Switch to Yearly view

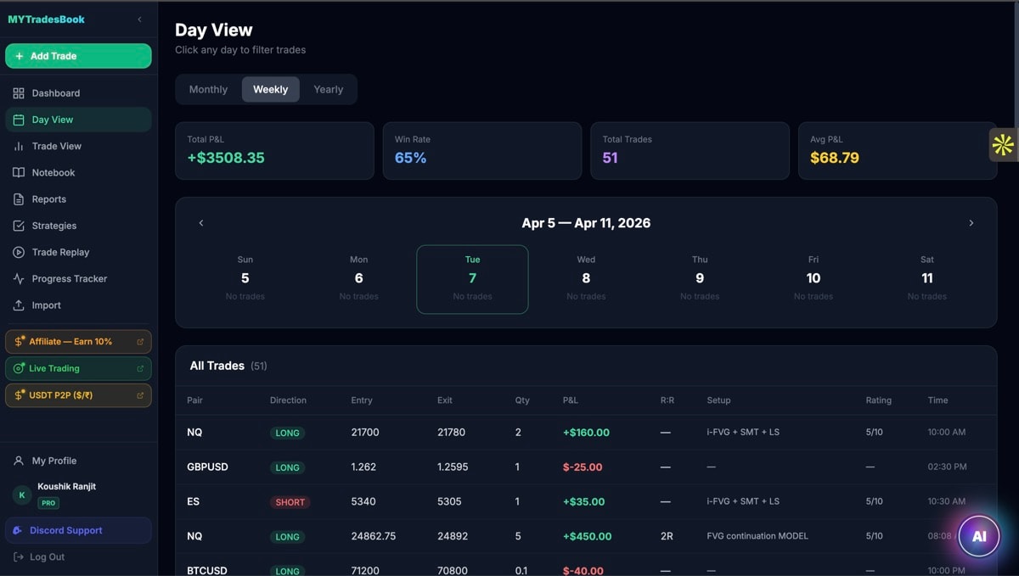pyautogui.click(x=328, y=89)
